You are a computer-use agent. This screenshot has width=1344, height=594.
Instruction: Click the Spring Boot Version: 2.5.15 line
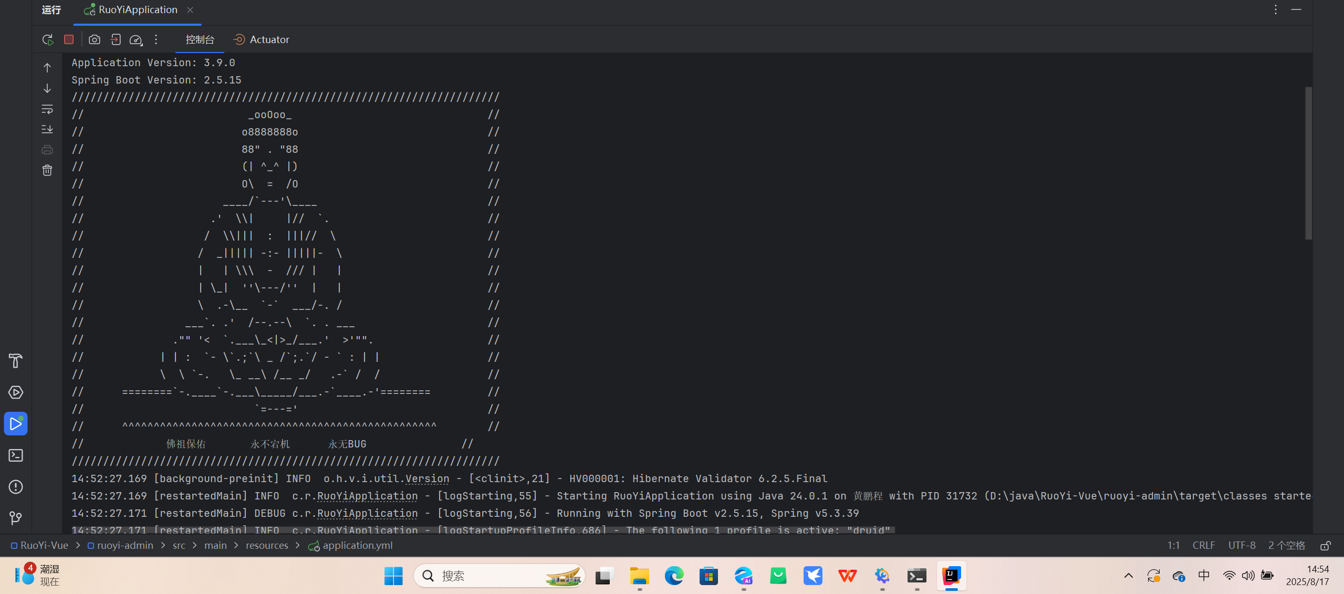click(x=157, y=80)
